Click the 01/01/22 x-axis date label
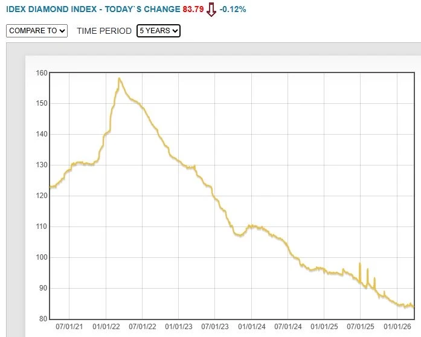Image resolution: width=421 pixels, height=337 pixels. coord(106,327)
